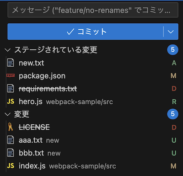Click the U status letter for aaa.txt
Viewport: 183px width, 176px height.
tap(174, 140)
